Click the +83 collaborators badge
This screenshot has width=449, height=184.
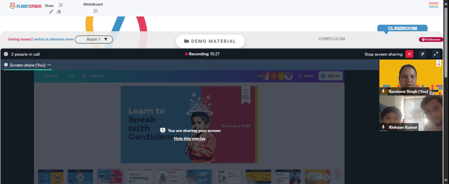259,76
